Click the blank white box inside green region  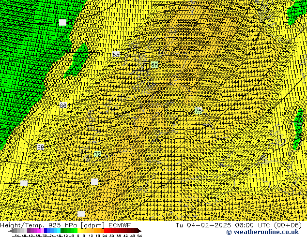tap(63, 22)
